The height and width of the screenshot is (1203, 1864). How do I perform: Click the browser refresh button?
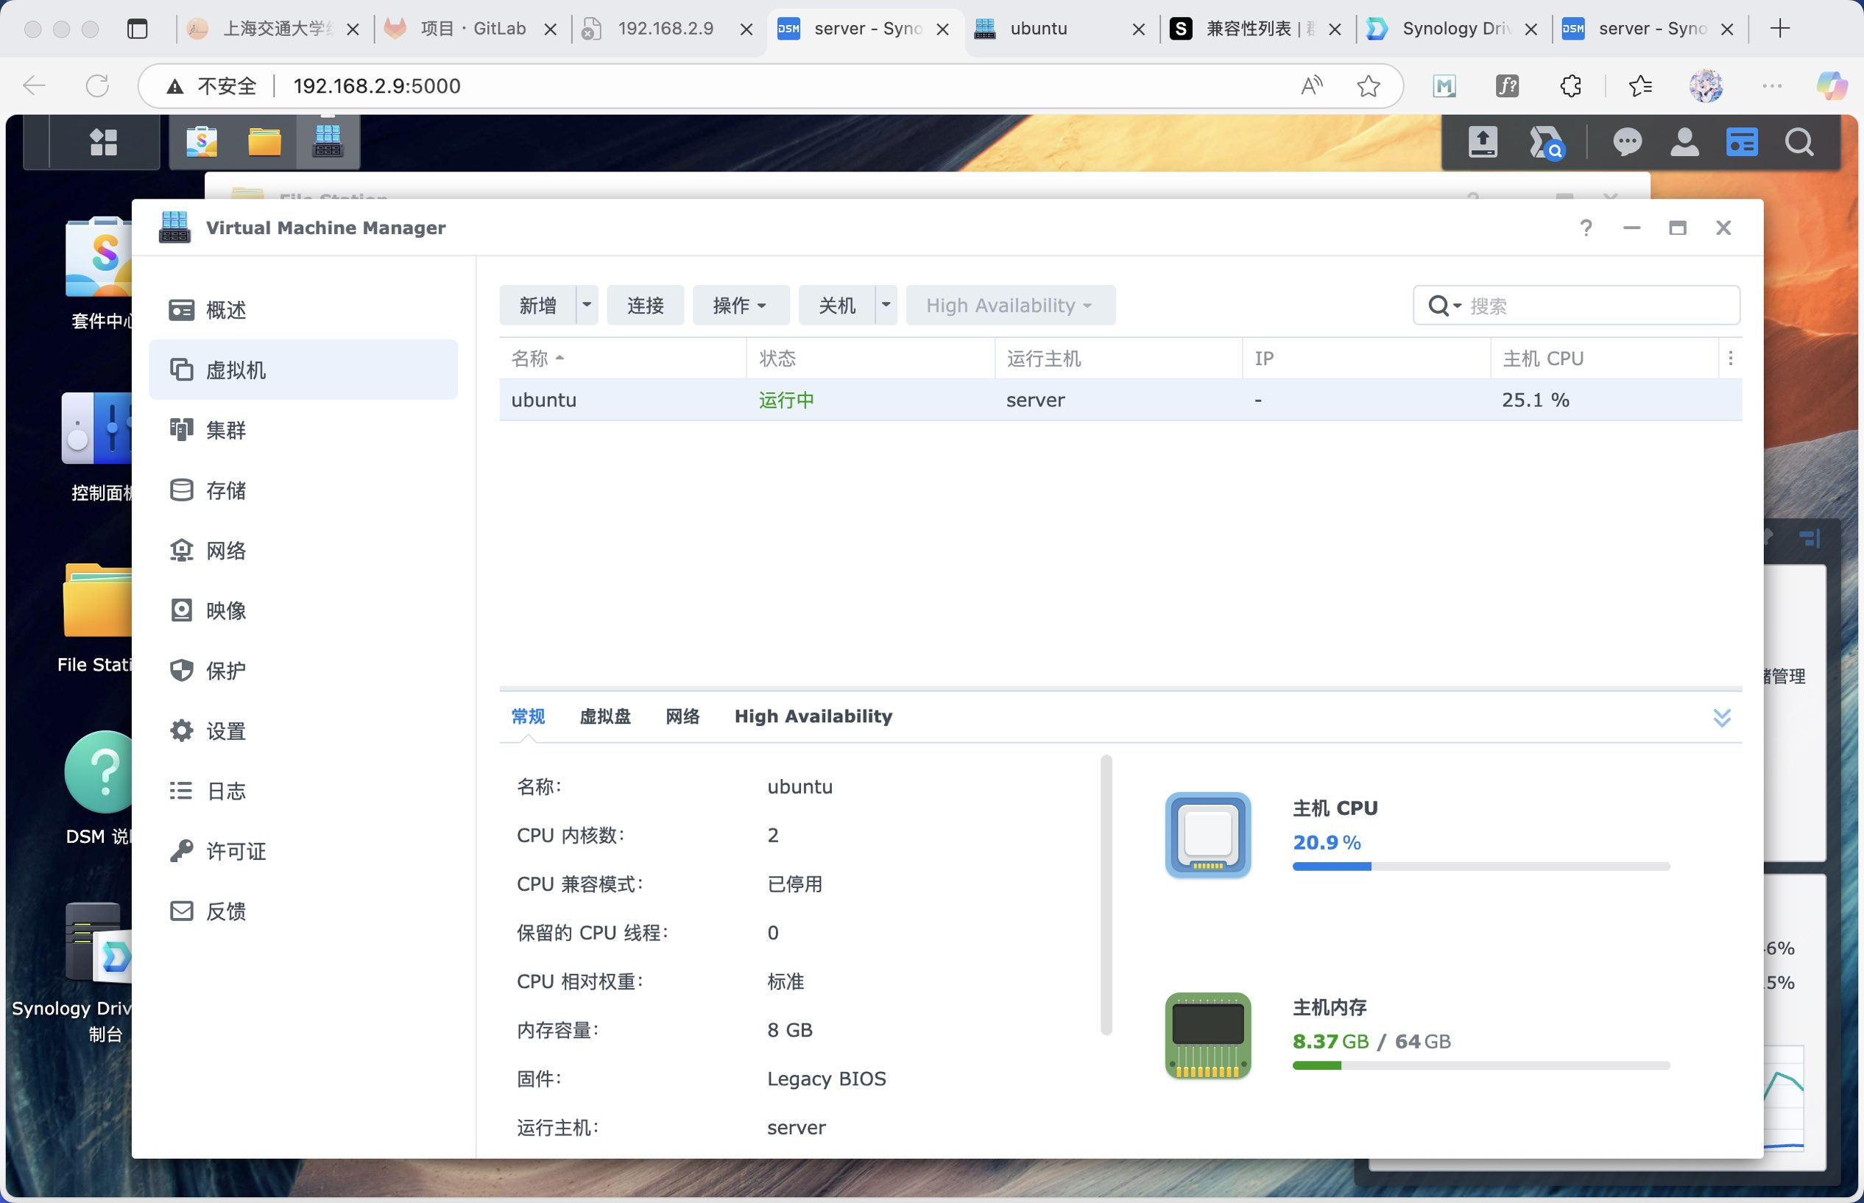[97, 86]
